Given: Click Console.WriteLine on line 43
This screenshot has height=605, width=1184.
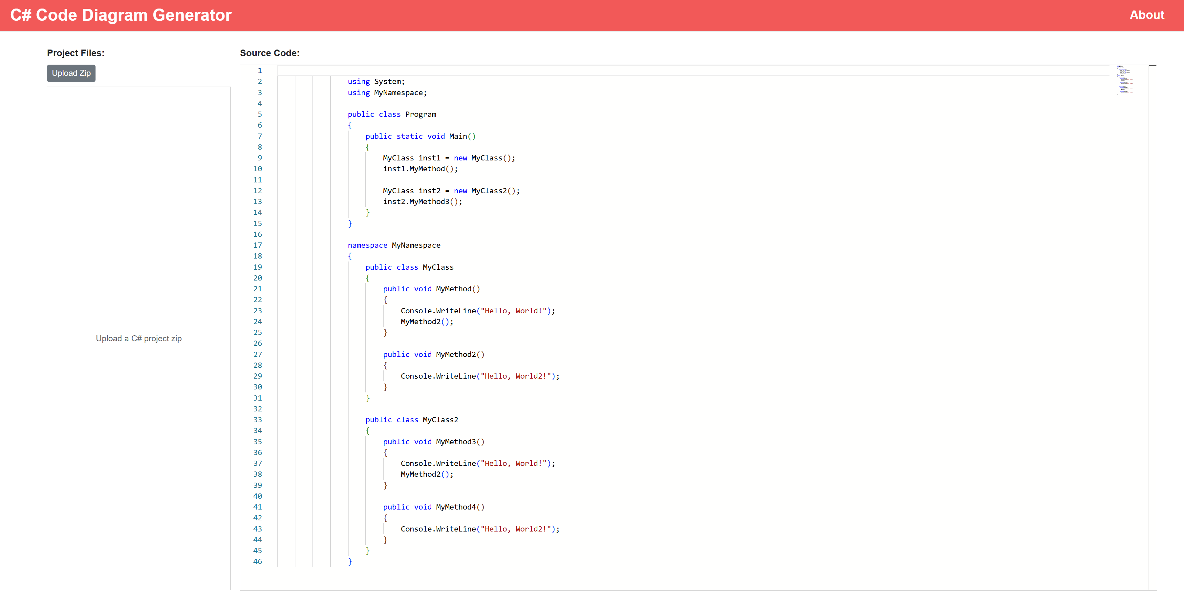Looking at the screenshot, I should coord(480,529).
